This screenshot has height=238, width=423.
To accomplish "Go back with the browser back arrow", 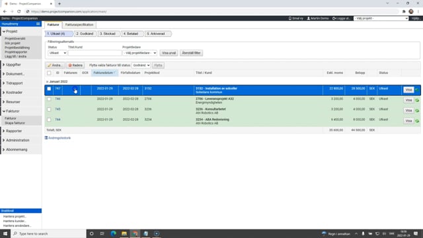I will (5, 11).
